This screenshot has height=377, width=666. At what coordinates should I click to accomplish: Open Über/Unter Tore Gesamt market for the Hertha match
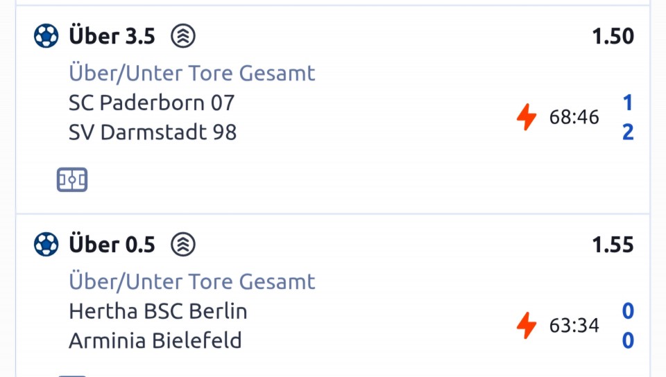pos(191,281)
